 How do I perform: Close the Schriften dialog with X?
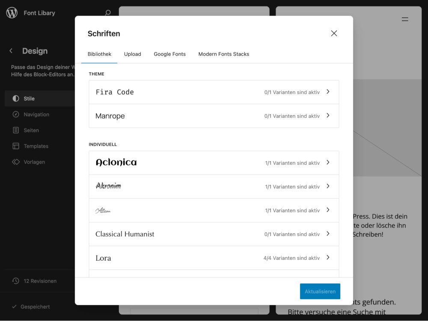[x=334, y=33]
